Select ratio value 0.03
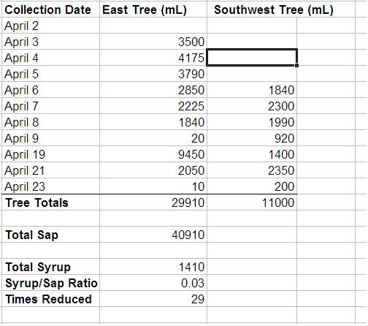The width and height of the screenshot is (368, 326). pos(153,283)
